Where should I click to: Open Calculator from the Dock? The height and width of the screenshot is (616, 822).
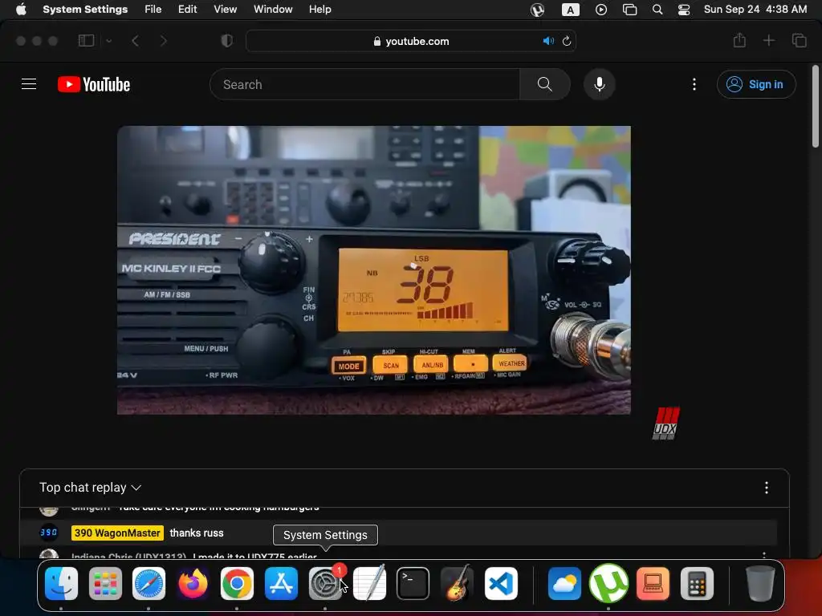pos(697,584)
